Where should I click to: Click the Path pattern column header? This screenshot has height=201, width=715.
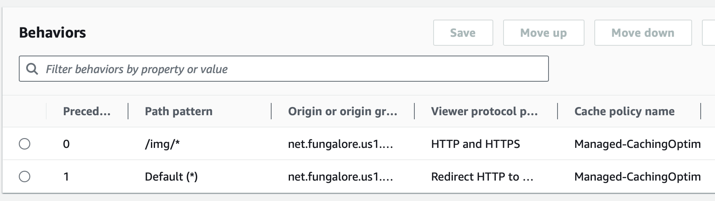pyautogui.click(x=179, y=111)
